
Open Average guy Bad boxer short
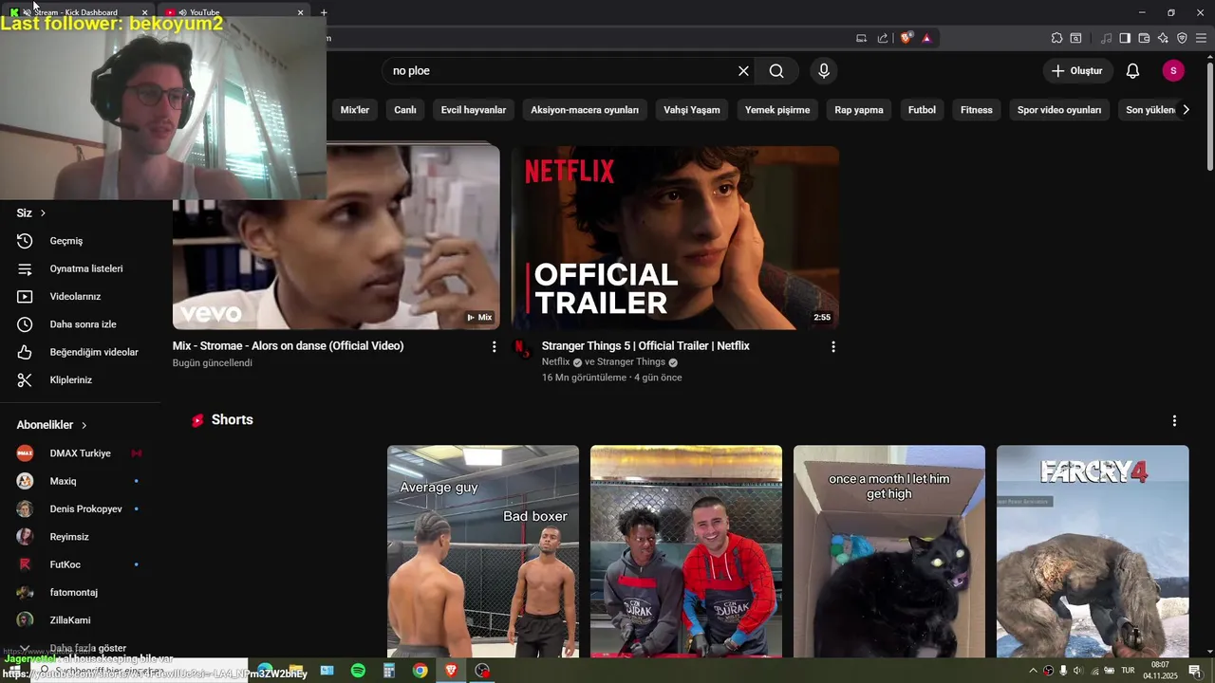483,551
